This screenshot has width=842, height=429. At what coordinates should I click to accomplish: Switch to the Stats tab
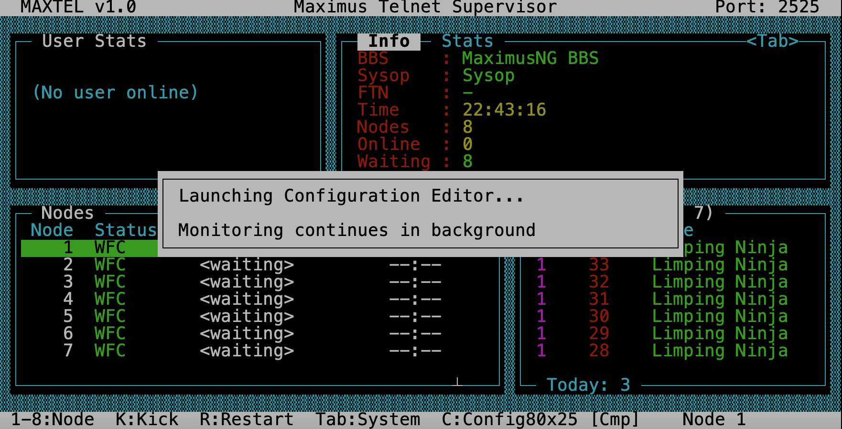(467, 42)
